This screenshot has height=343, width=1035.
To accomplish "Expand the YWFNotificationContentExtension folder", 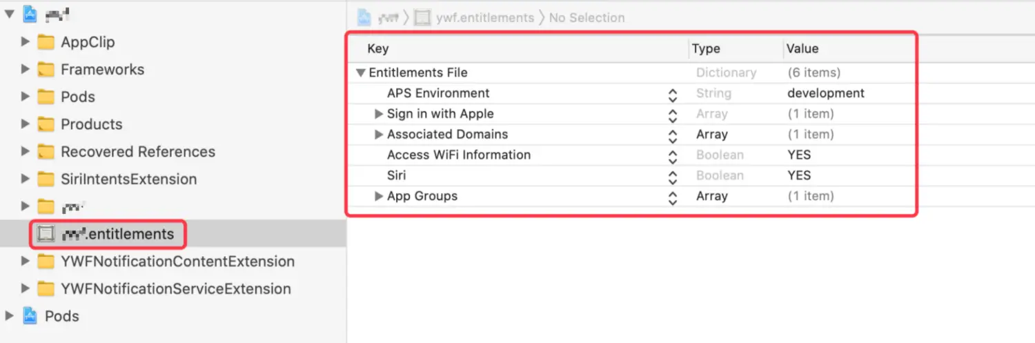I will (x=26, y=262).
